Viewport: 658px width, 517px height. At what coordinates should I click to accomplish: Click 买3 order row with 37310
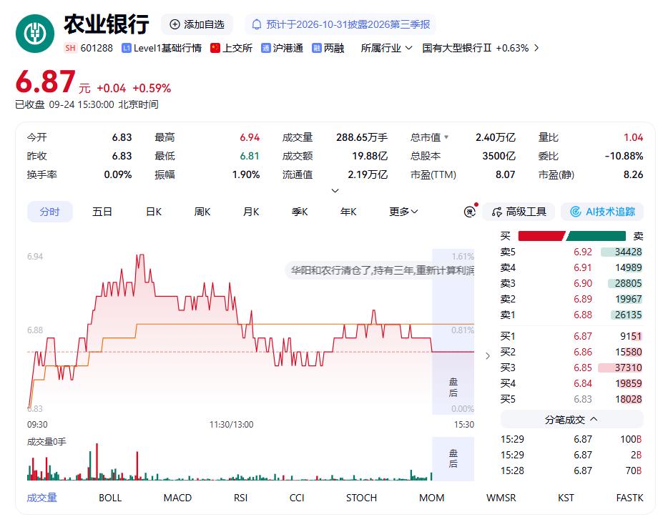(571, 368)
